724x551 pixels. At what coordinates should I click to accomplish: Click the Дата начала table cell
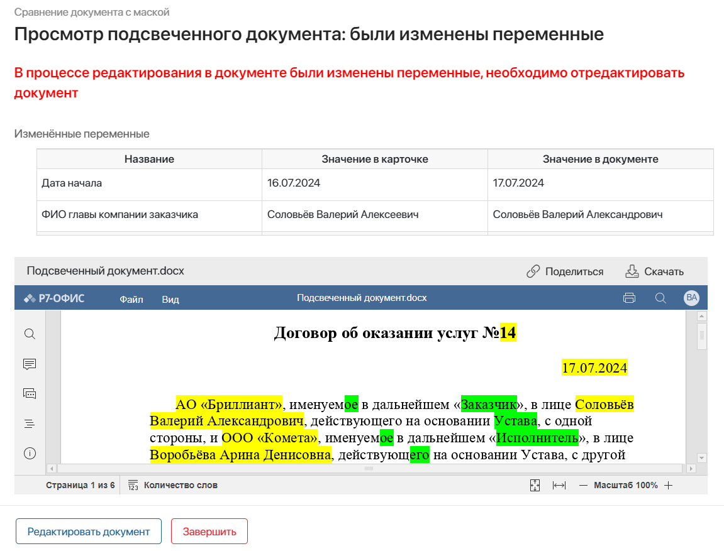coord(149,184)
